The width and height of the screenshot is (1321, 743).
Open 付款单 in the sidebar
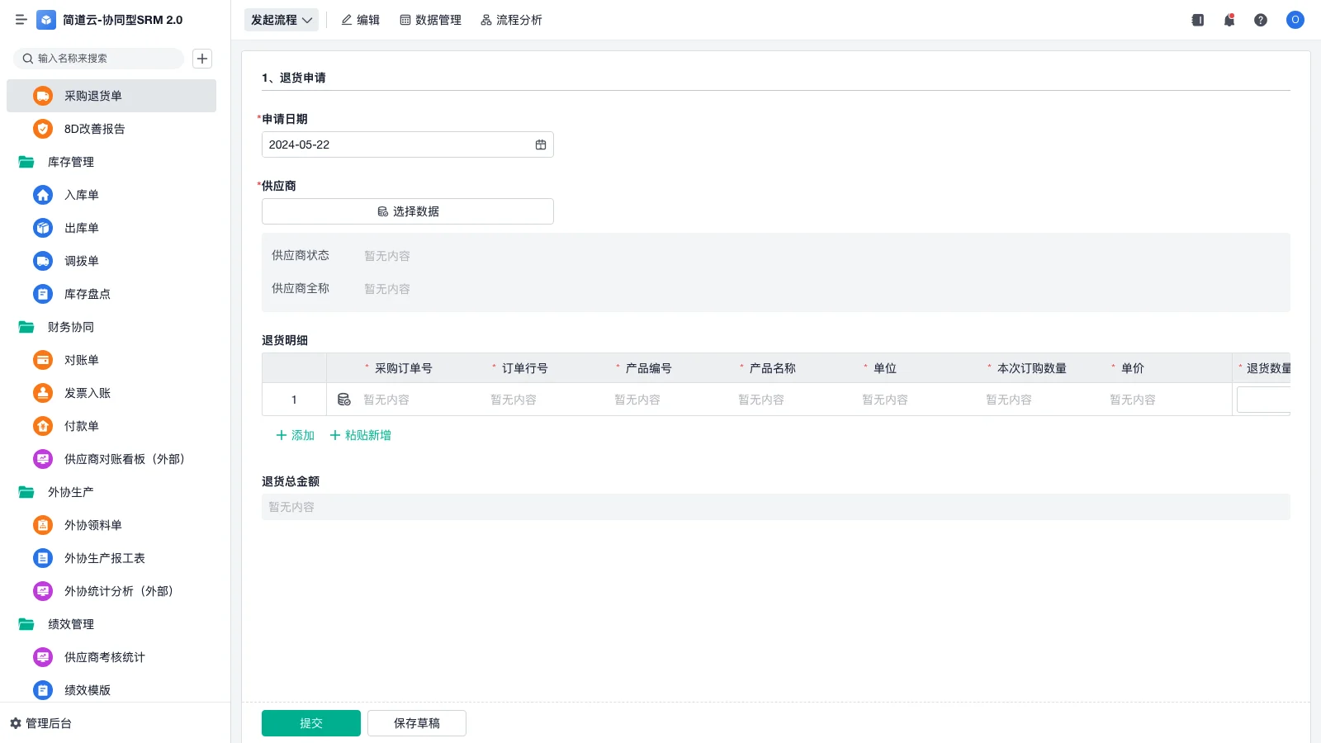(x=111, y=426)
